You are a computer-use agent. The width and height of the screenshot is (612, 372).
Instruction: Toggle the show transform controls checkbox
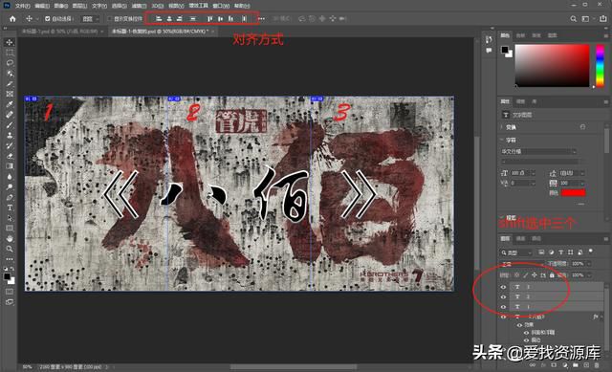pos(110,19)
